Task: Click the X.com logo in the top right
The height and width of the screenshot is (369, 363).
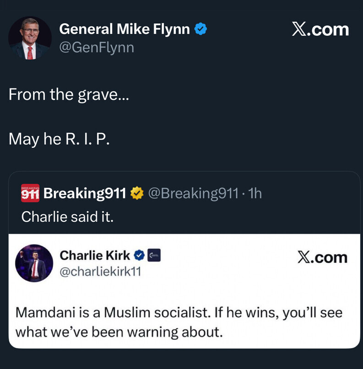Action: pos(320,30)
